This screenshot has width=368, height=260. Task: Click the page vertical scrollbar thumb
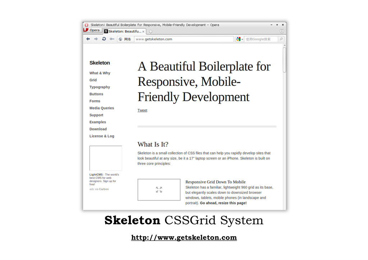285,60
